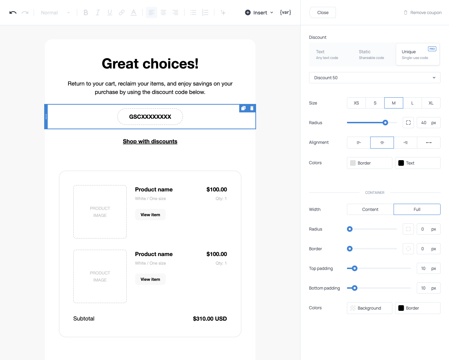449x360 pixels.
Task: Open the Insert dropdown menu
Action: [259, 13]
